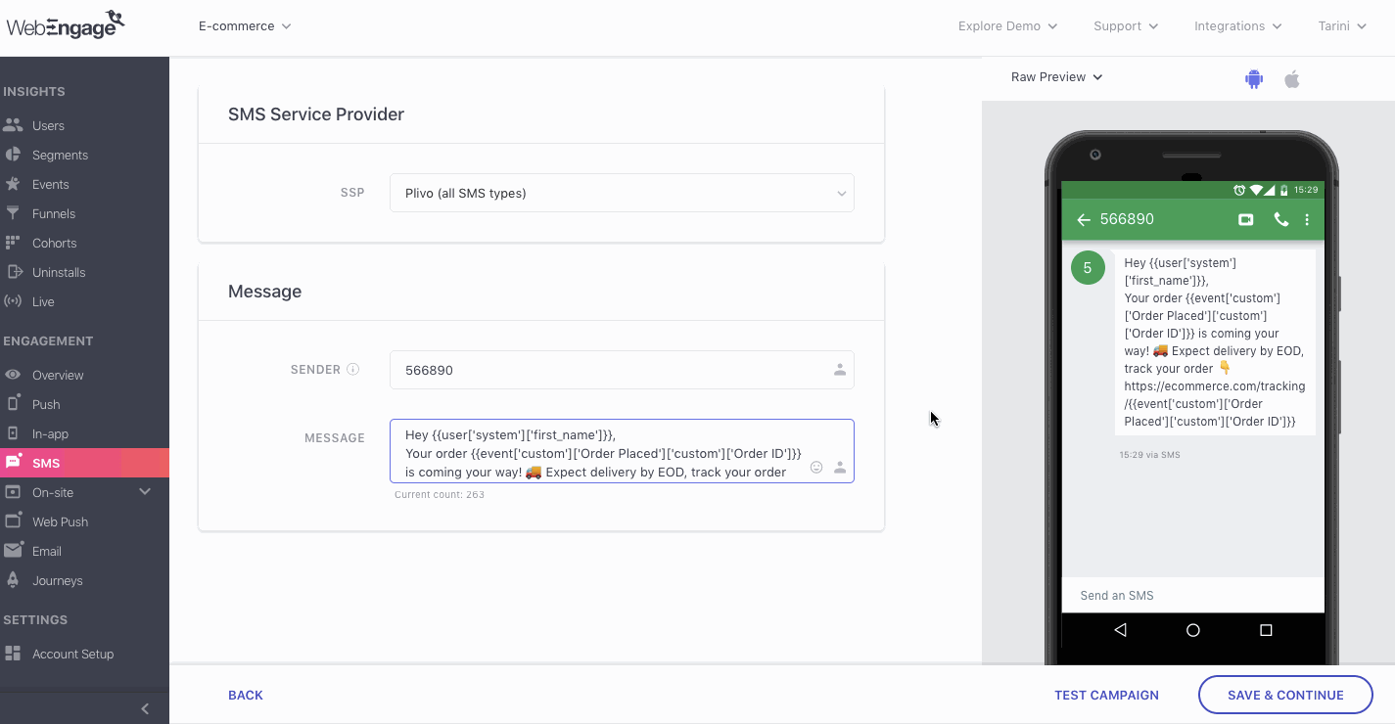Open personalization icon in Sender field
Image resolution: width=1395 pixels, height=724 pixels.
pyautogui.click(x=840, y=370)
